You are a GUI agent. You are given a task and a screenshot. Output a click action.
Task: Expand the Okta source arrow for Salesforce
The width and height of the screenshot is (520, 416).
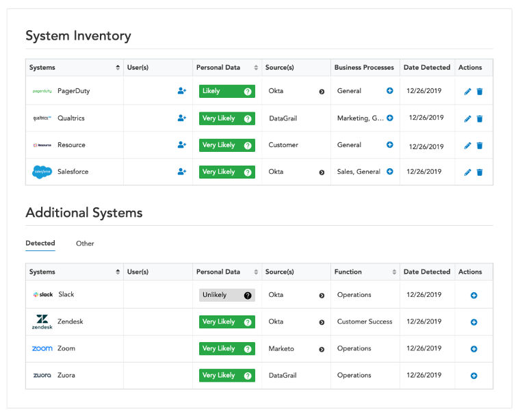322,172
